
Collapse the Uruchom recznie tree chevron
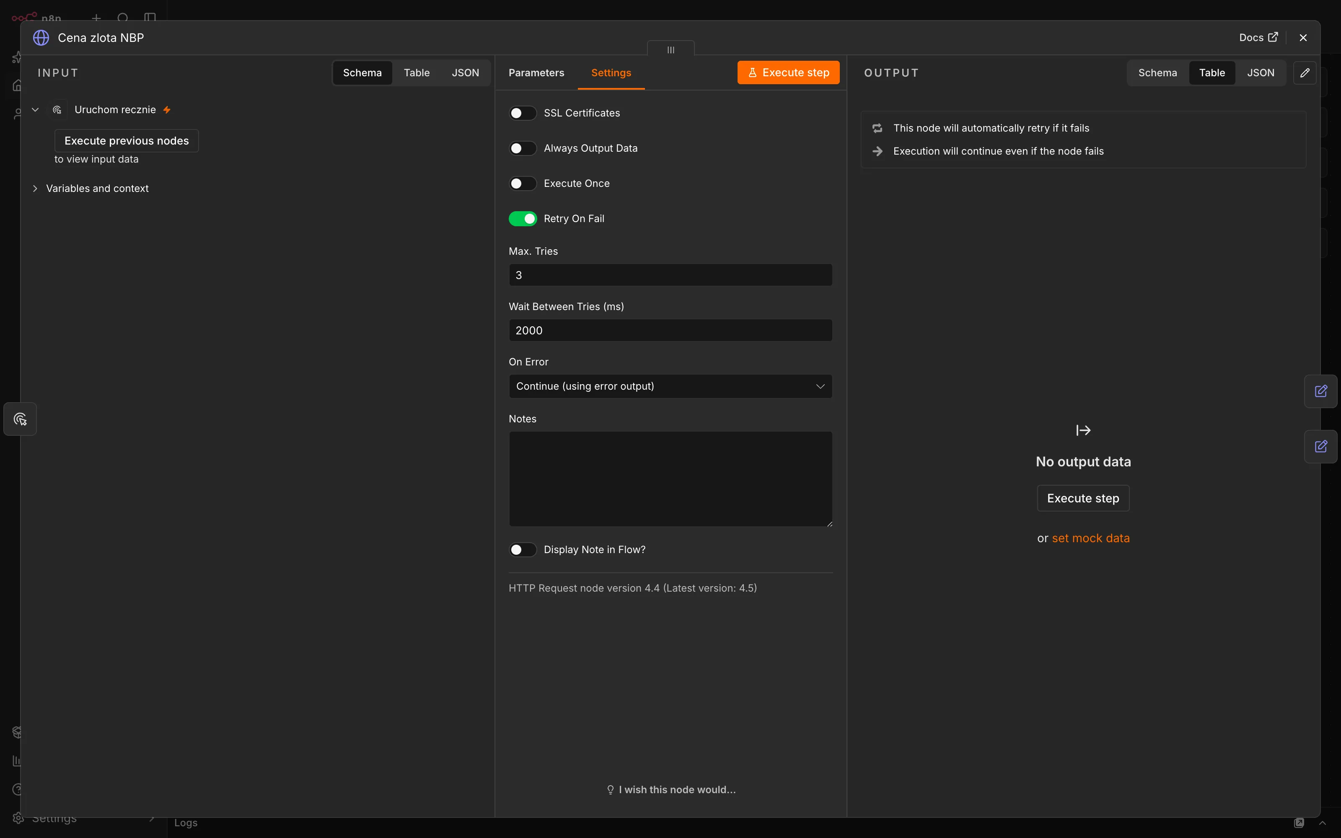pos(35,110)
